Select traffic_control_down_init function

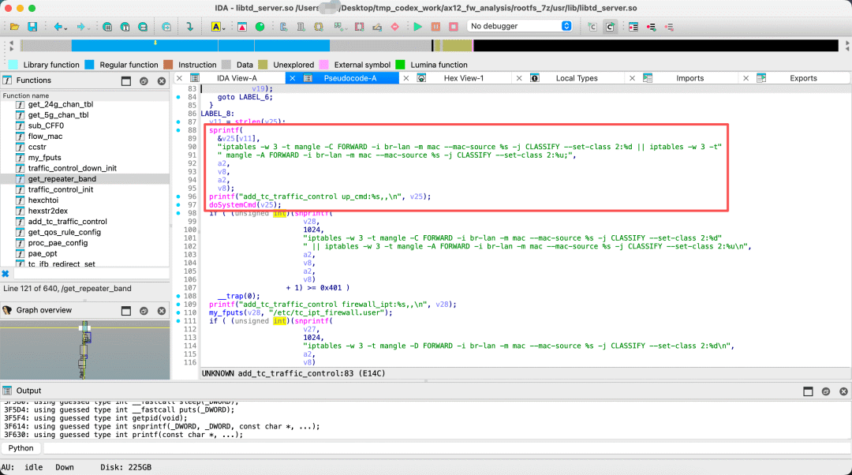[73, 169]
